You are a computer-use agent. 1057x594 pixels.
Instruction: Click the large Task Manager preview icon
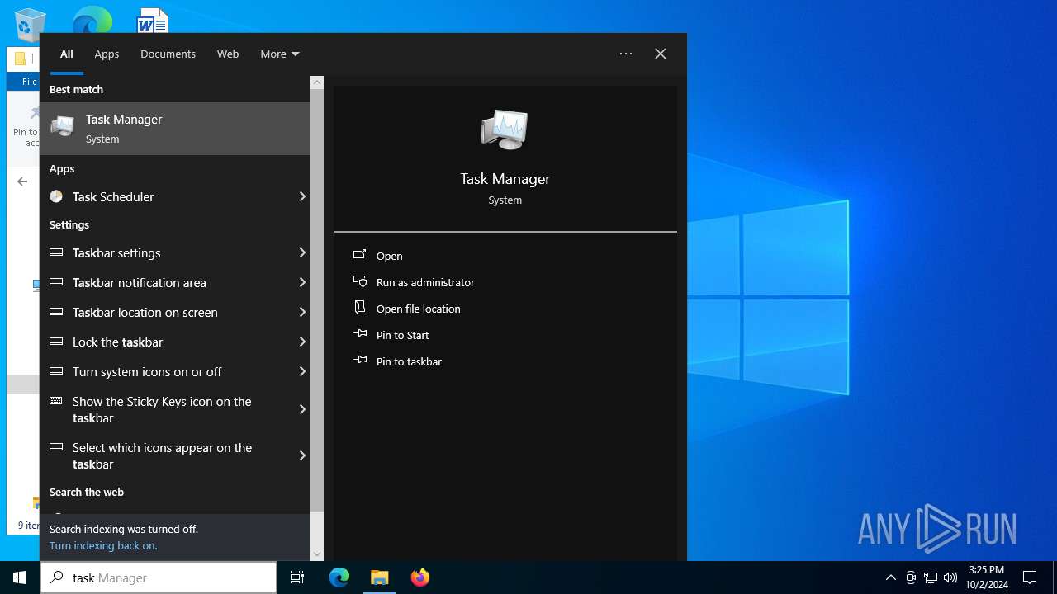pos(505,130)
